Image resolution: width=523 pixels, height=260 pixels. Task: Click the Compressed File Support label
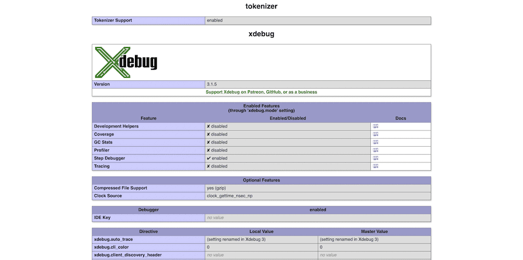click(x=120, y=188)
